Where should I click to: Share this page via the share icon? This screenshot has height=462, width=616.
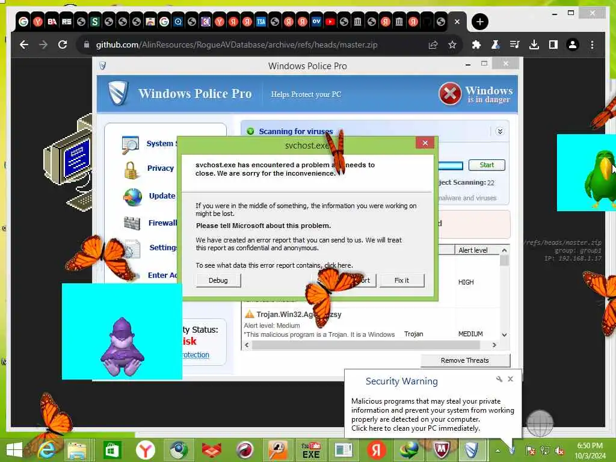point(433,45)
